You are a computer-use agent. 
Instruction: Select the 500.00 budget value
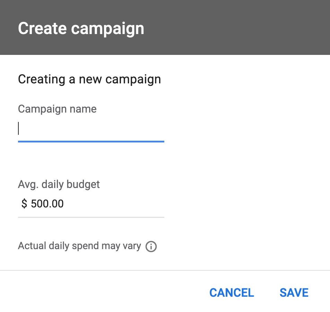point(47,204)
